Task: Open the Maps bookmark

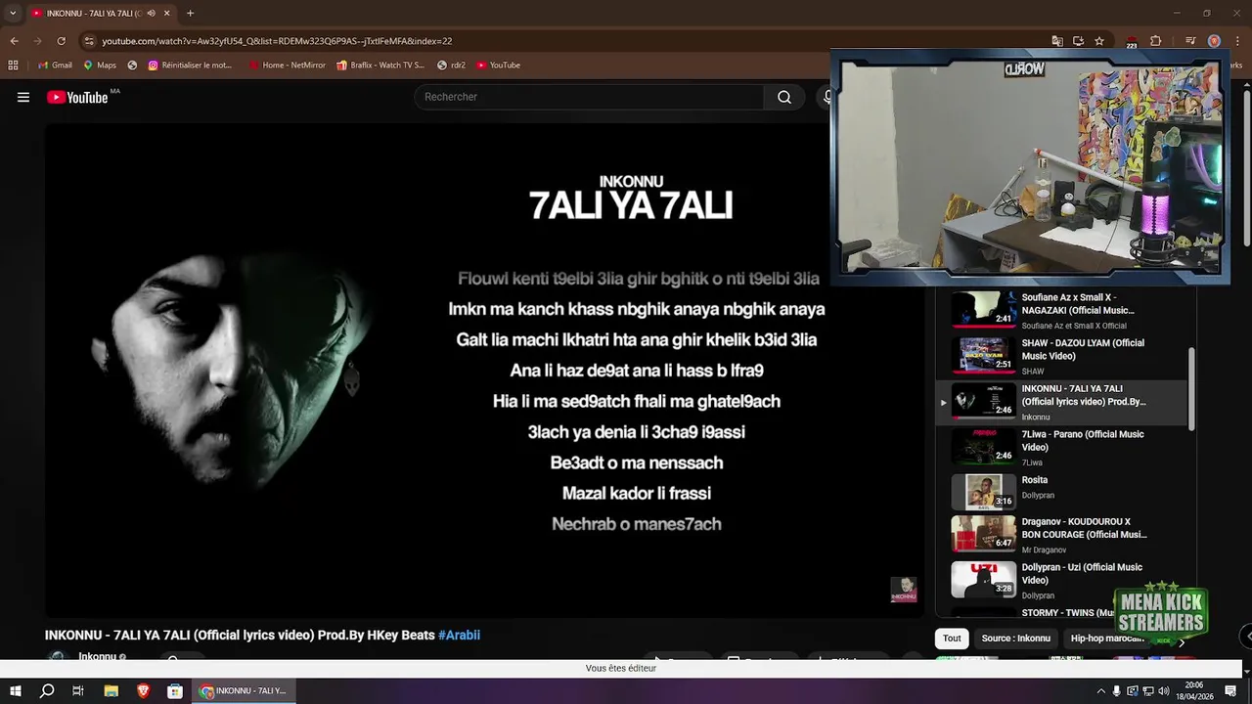Action: (100, 65)
